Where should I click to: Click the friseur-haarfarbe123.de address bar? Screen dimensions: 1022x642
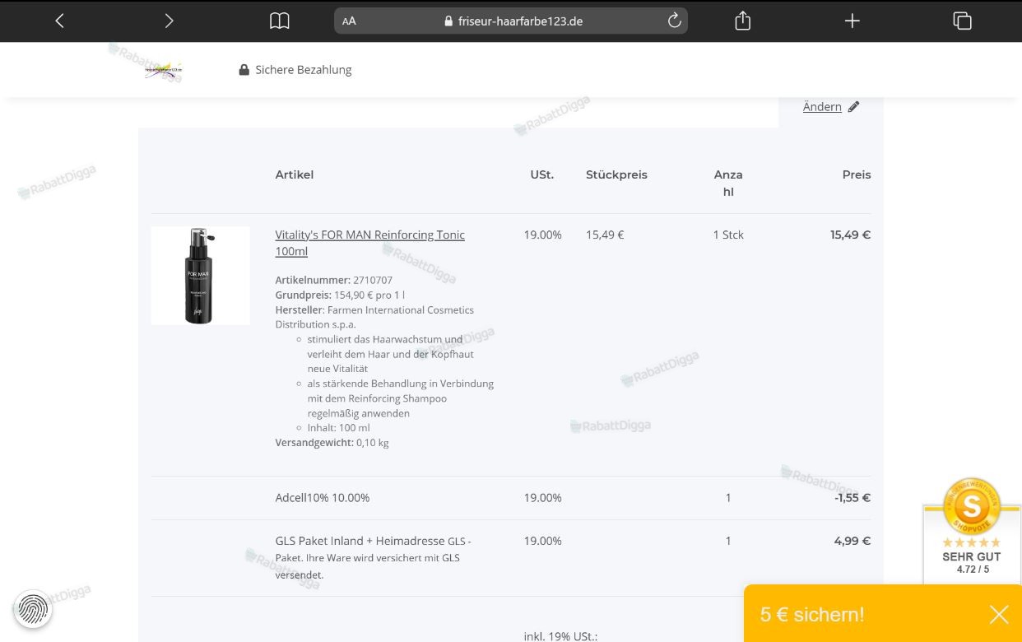click(x=511, y=21)
